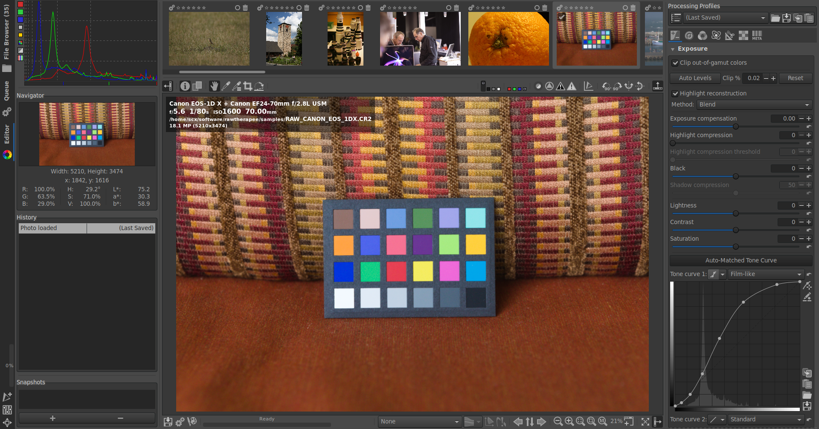Save current processing profile
Screen dimensions: 819x429
(x=787, y=18)
